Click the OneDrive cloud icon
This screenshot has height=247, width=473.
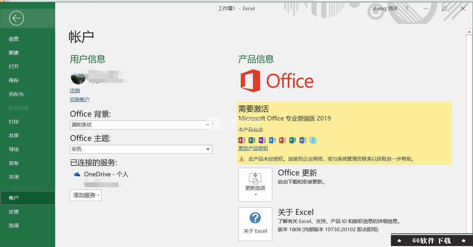point(77,174)
